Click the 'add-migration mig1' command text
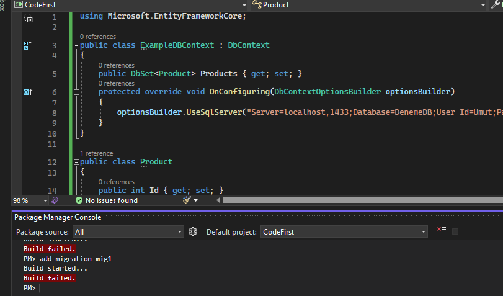Image resolution: width=503 pixels, height=296 pixels. tap(76, 259)
